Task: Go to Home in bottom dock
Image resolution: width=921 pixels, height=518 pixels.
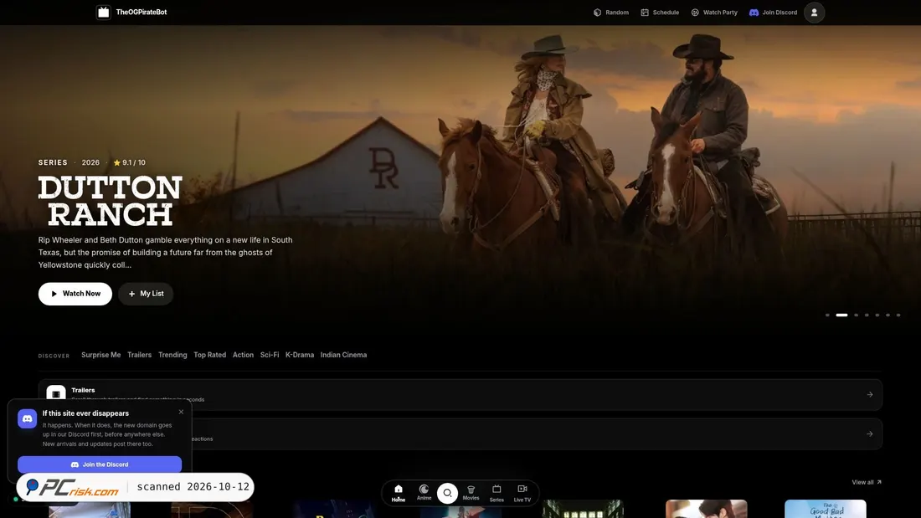Action: coord(399,493)
